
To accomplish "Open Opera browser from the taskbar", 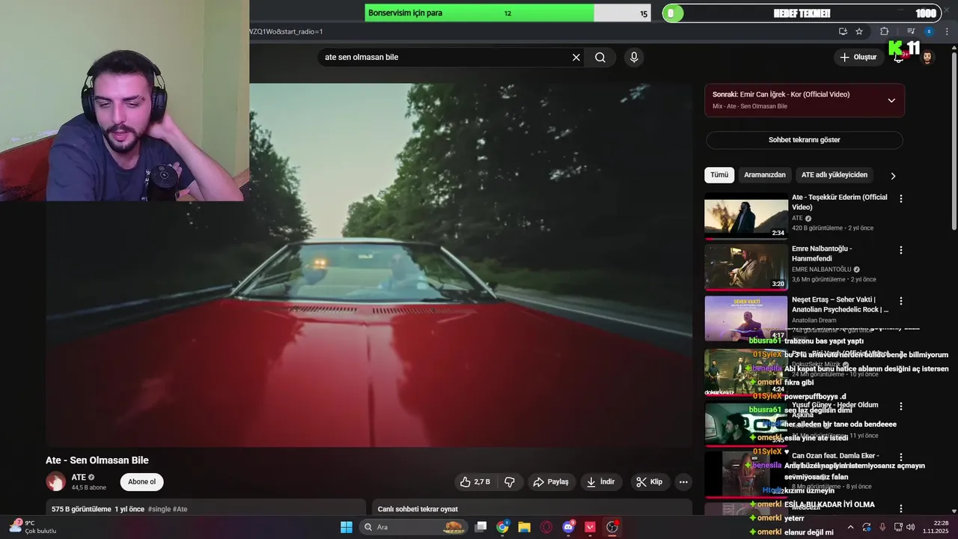I will point(546,527).
